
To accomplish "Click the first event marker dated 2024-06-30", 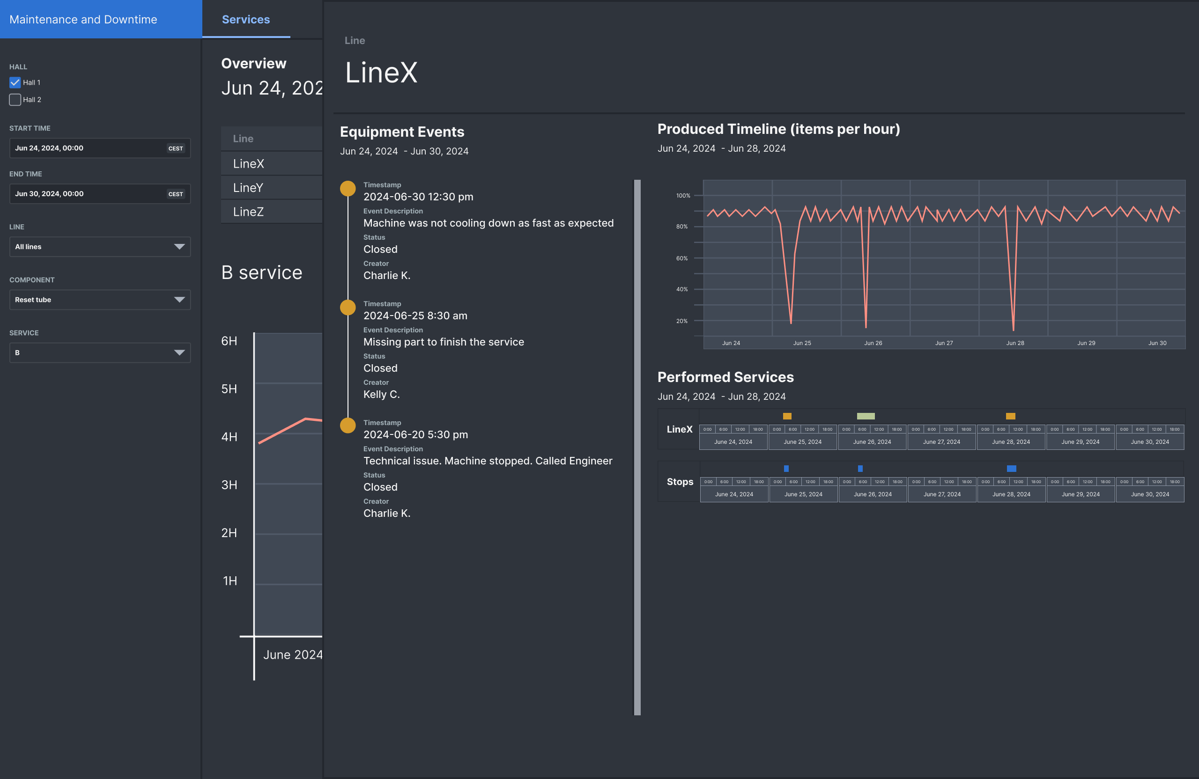I will pyautogui.click(x=348, y=188).
